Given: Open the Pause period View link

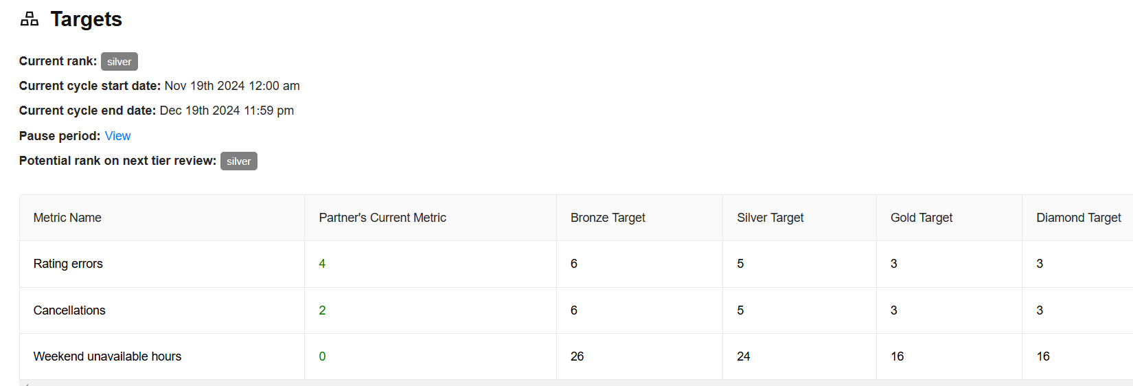Looking at the screenshot, I should click(117, 136).
